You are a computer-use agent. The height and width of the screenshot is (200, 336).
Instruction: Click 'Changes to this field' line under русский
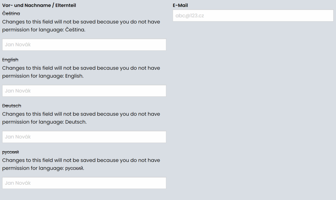click(81, 160)
